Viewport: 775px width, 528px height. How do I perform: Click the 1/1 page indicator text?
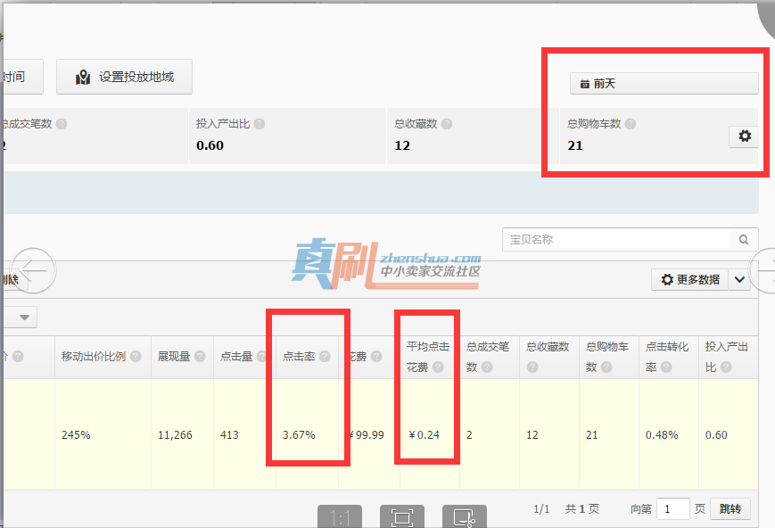[541, 509]
